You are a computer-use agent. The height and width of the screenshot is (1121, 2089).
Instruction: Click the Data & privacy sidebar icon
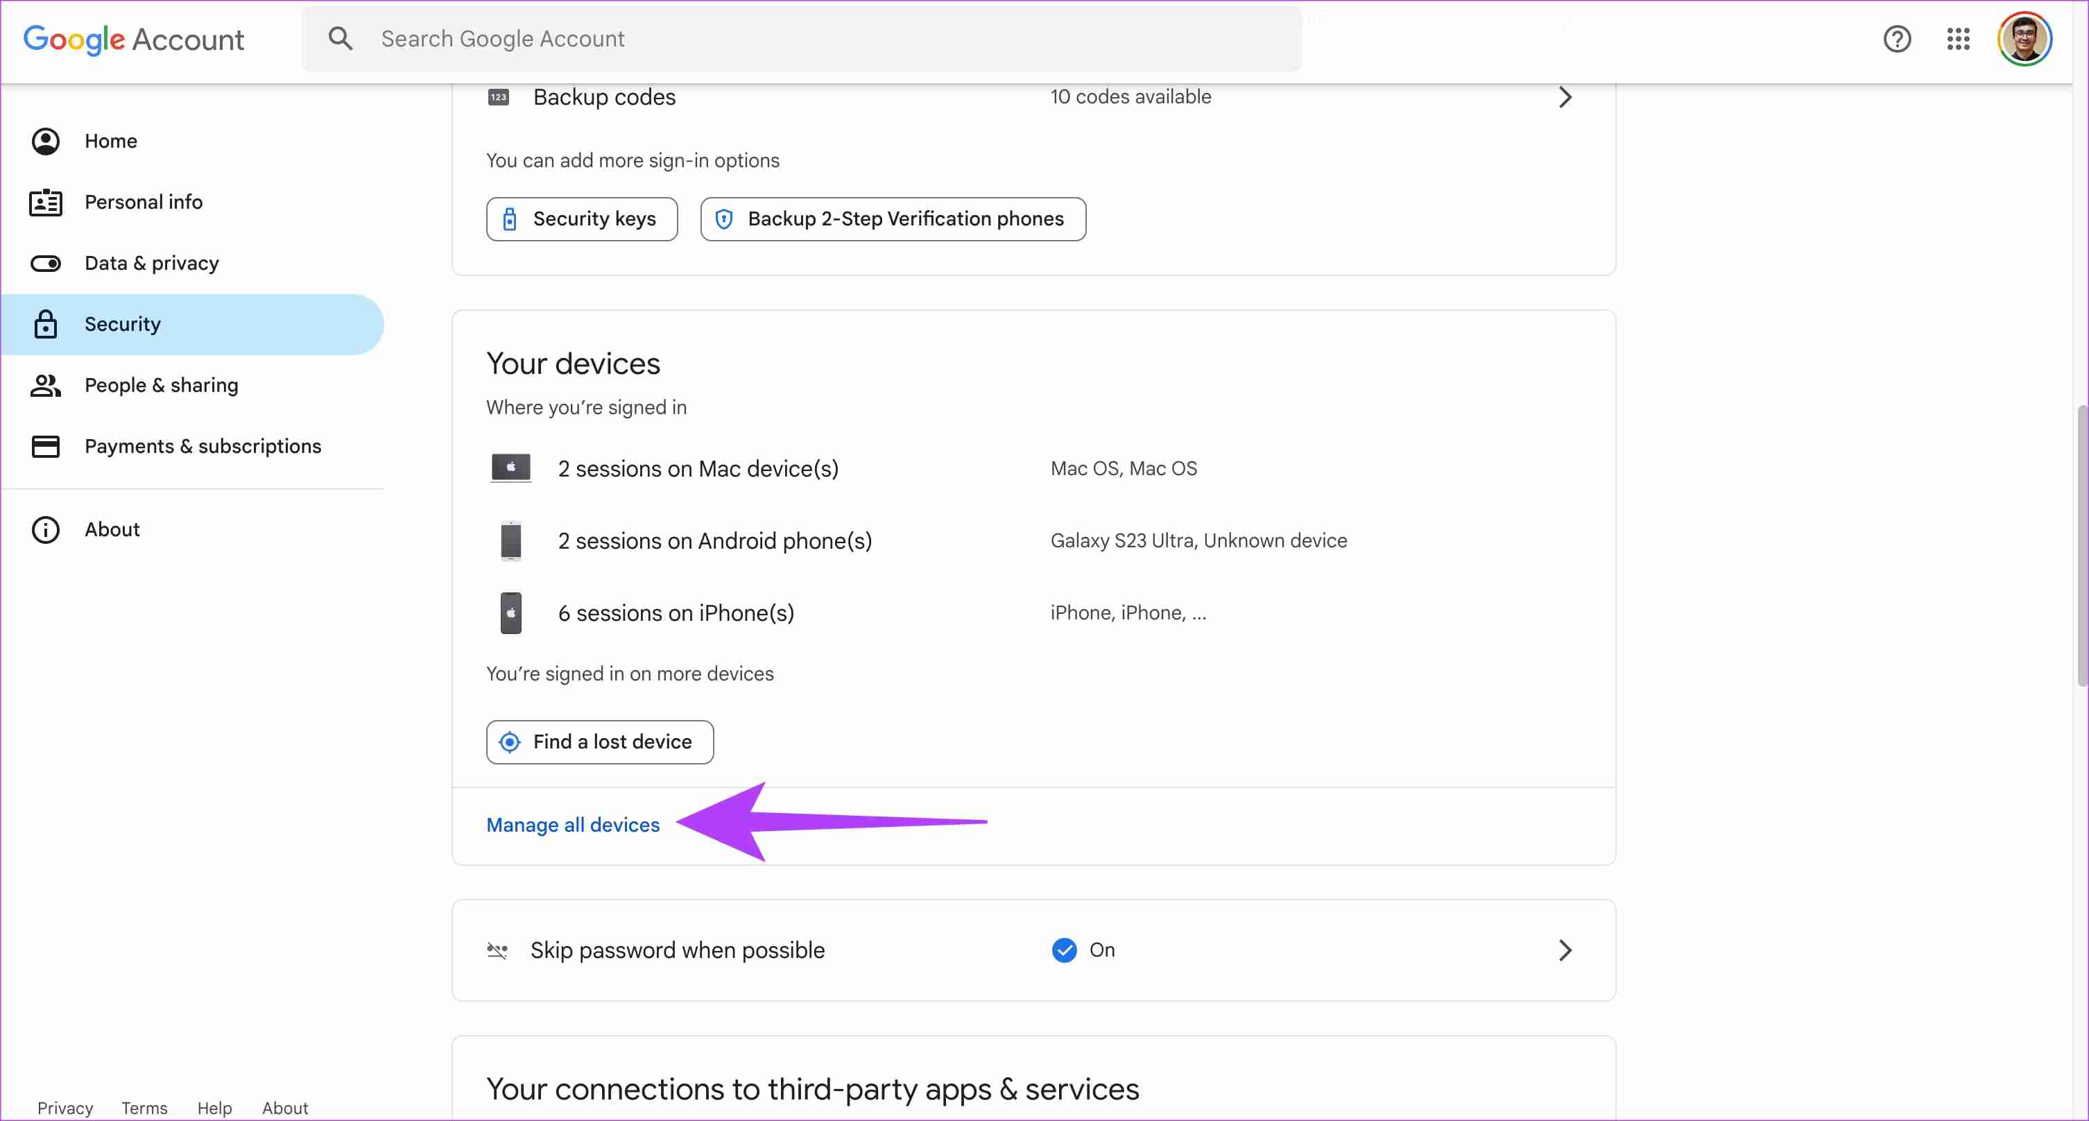click(x=46, y=263)
